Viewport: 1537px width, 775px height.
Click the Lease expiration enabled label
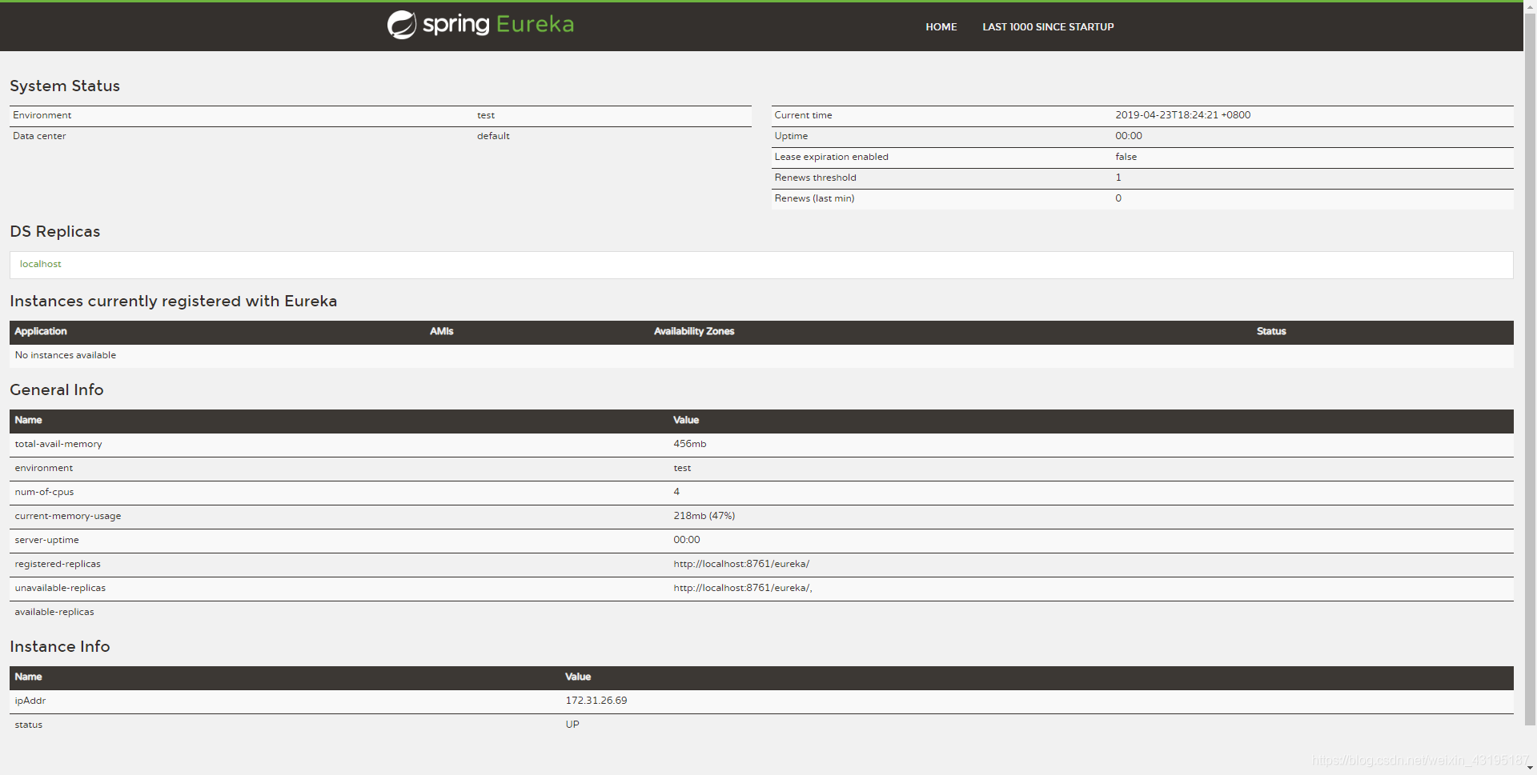coord(831,157)
